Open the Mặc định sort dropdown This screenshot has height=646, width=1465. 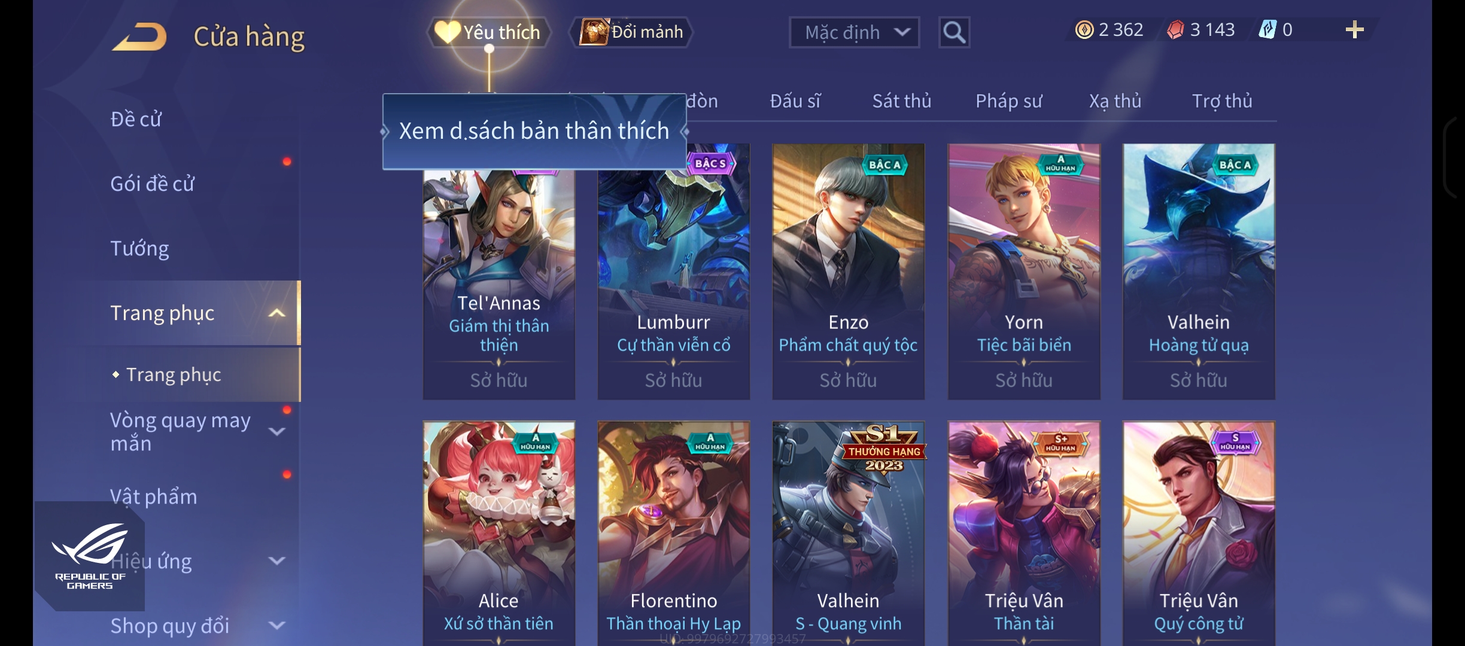pos(855,32)
